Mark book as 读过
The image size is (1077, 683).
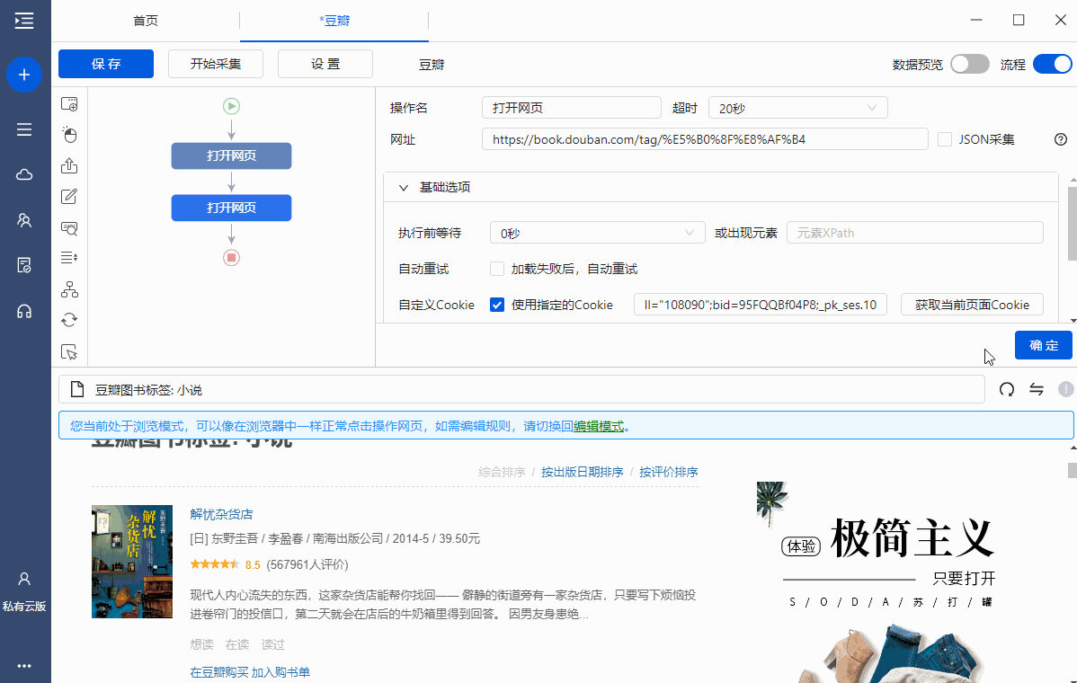pos(273,644)
